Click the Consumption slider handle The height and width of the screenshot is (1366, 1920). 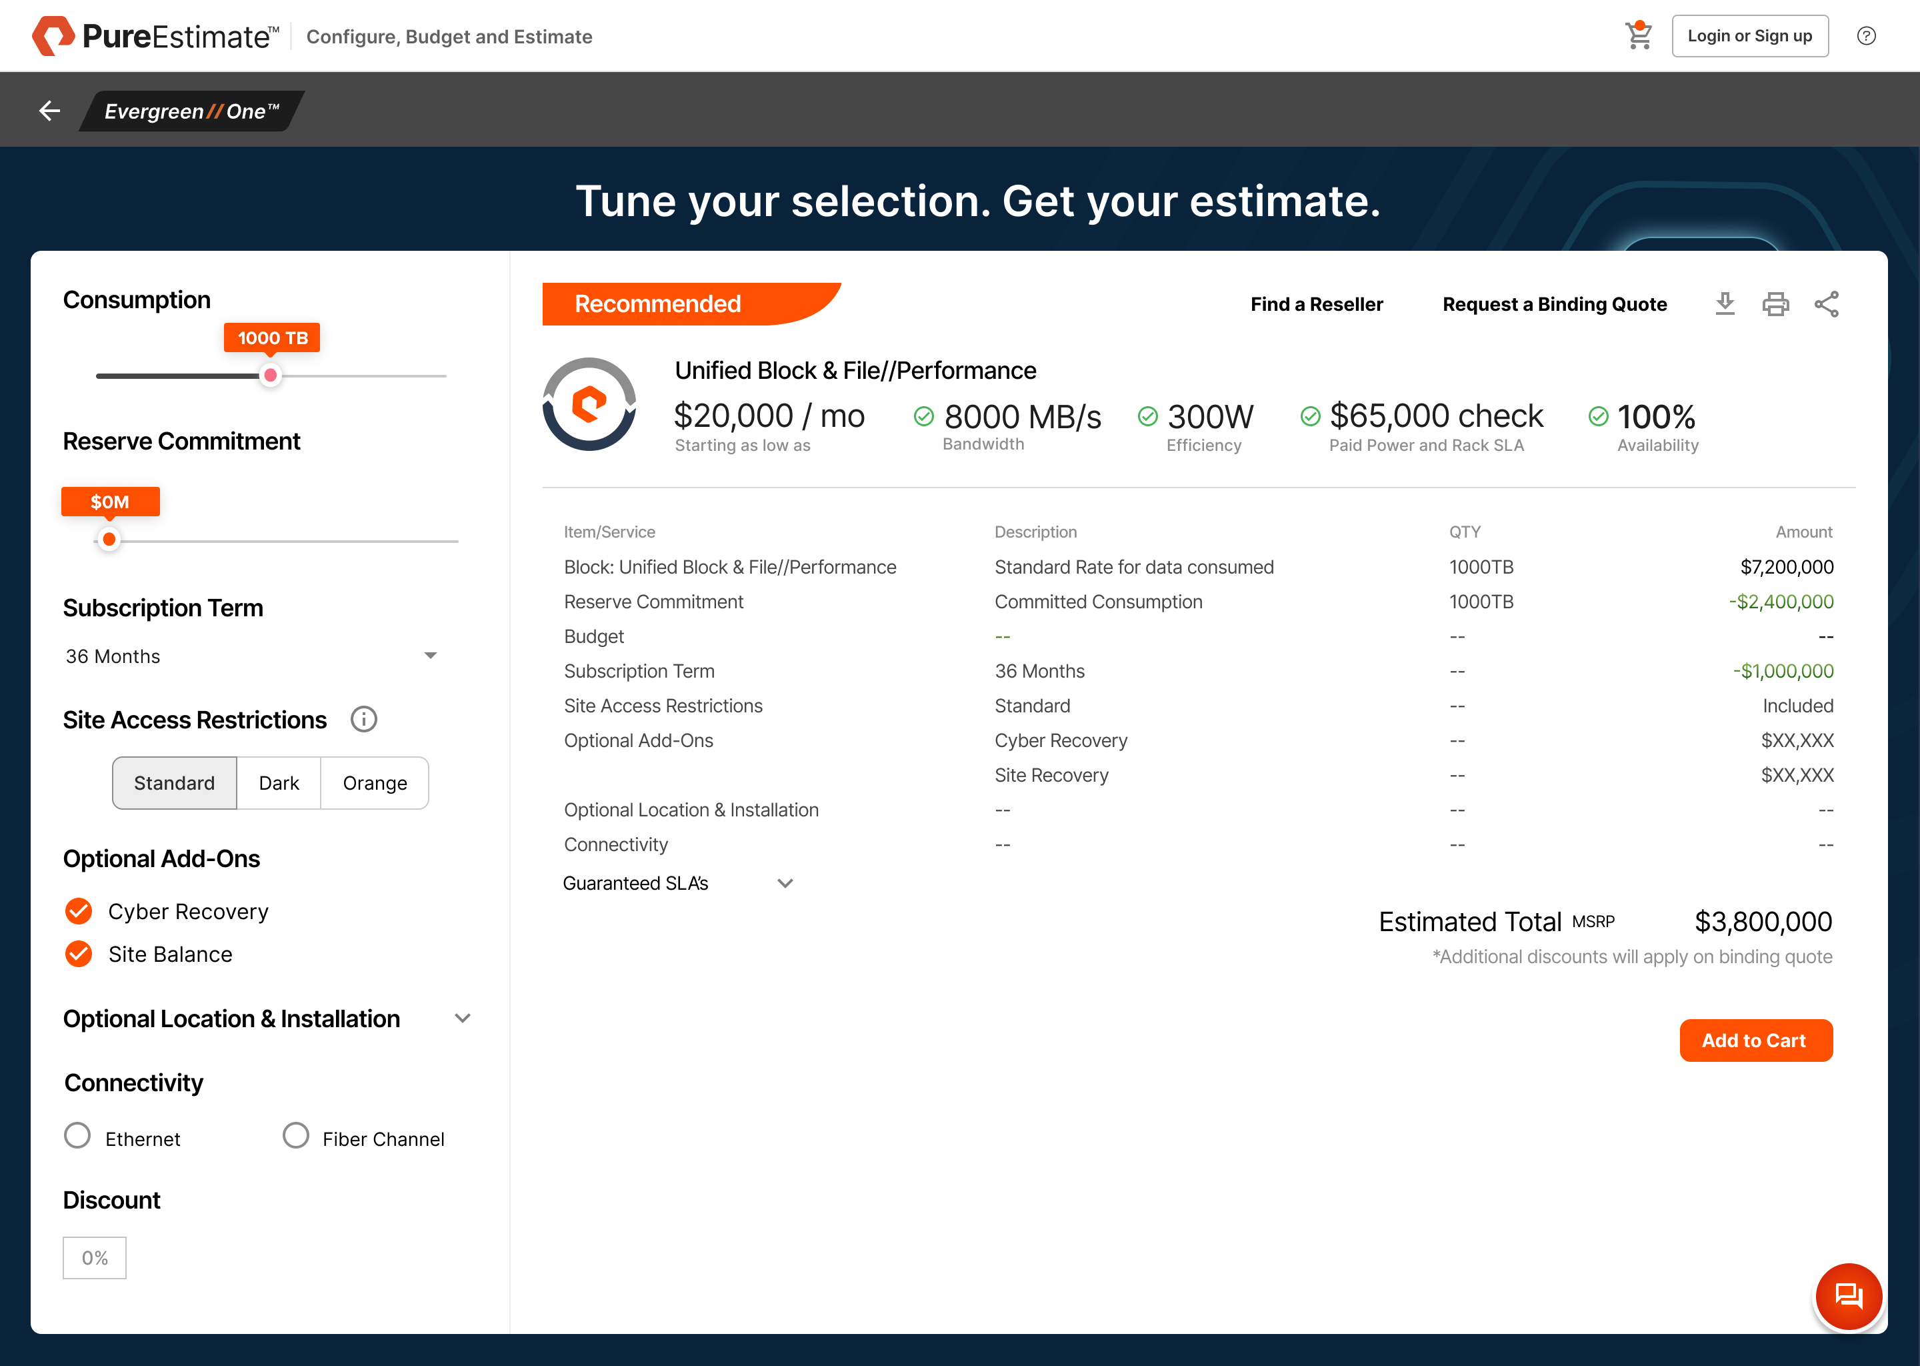(270, 375)
